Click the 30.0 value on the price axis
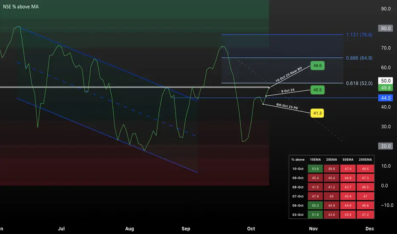The height and width of the screenshot is (234, 397). 385,126
